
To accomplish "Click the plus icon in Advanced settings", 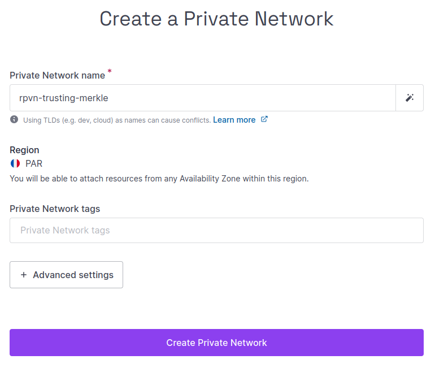I will click(24, 275).
